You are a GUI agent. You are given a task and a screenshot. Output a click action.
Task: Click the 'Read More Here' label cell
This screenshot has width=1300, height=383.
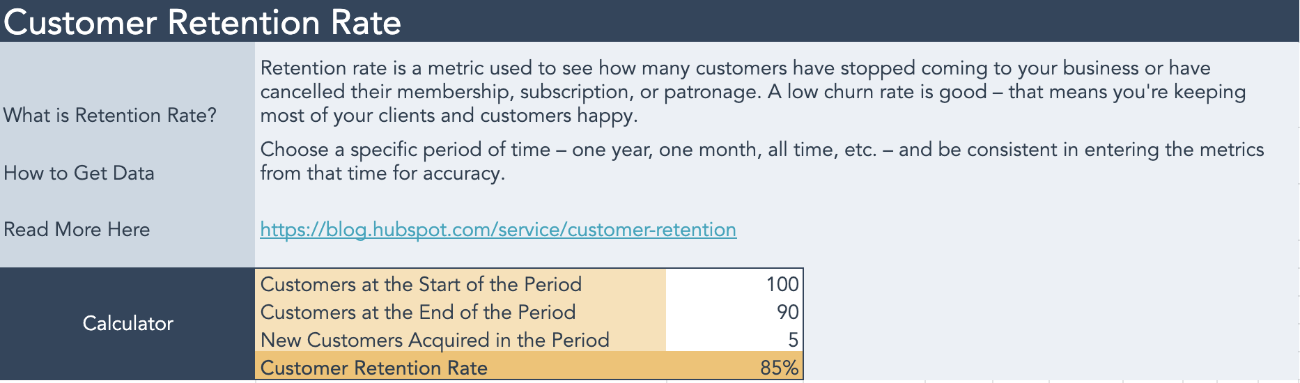coord(77,230)
